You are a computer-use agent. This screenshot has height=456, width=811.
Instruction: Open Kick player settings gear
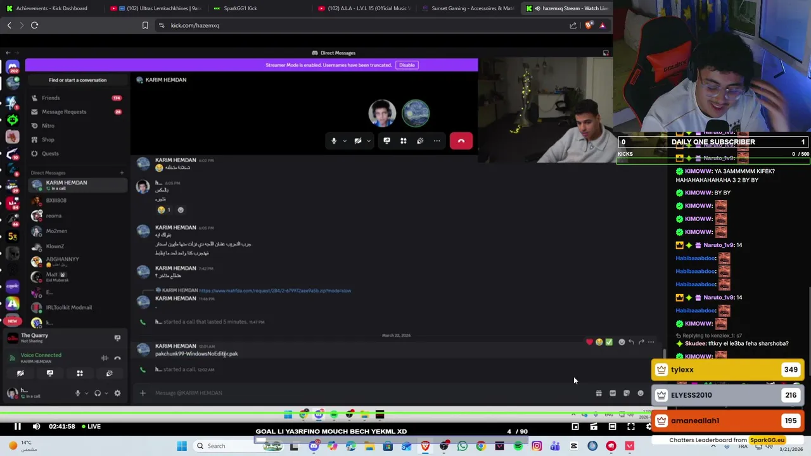pyautogui.click(x=649, y=427)
